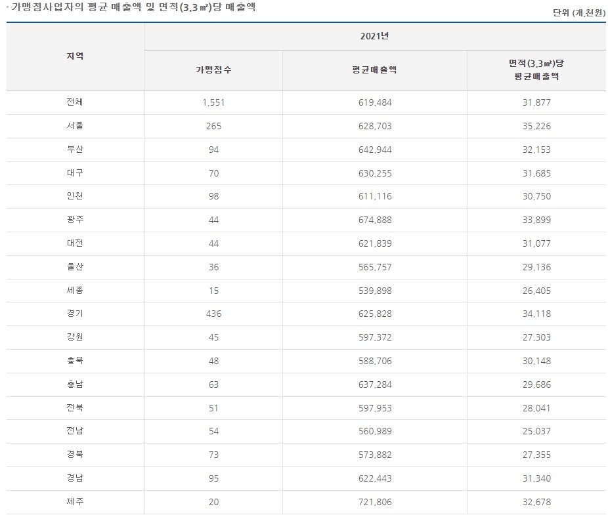Click the total store count 1,551

[x=213, y=103]
